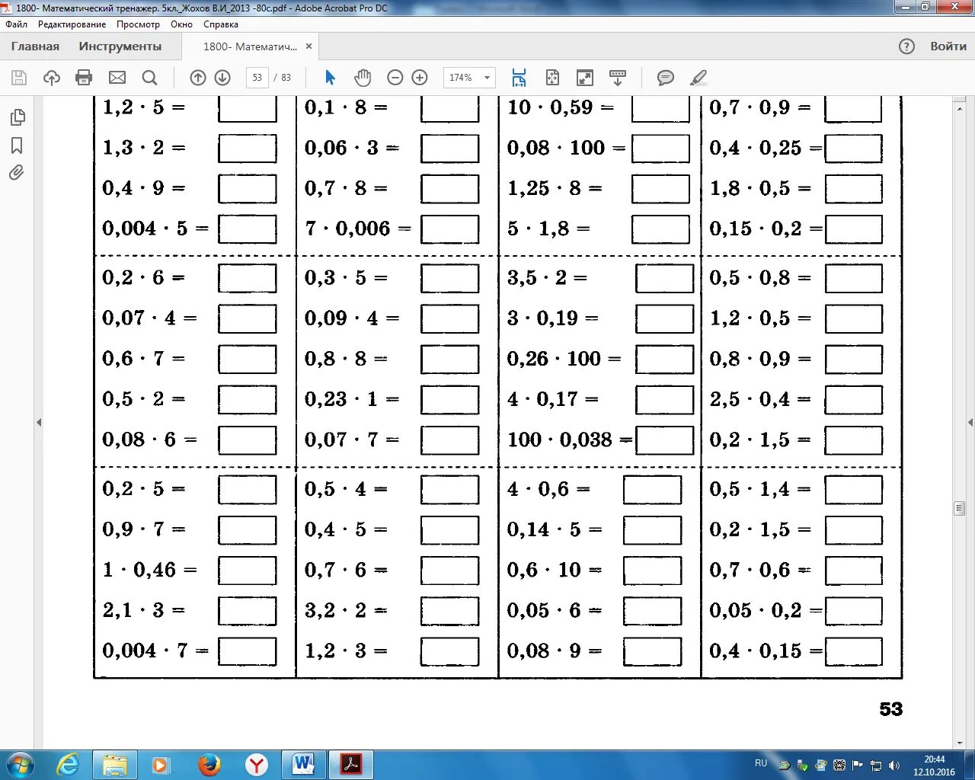
Task: Click Adobe Acrobat taskbar icon
Action: point(351,764)
